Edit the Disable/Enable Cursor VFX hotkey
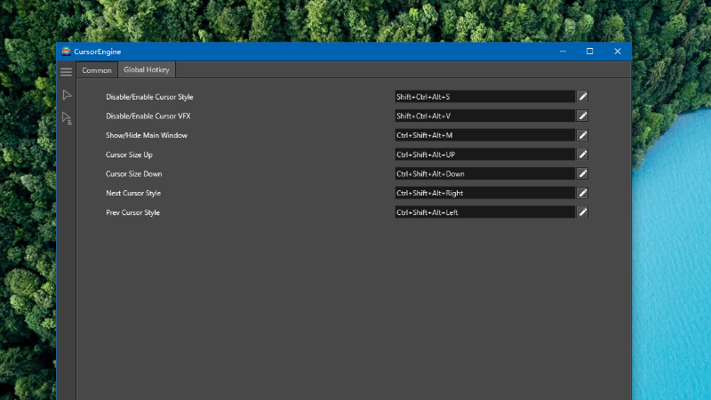Screen dimensions: 711x400 click(583, 116)
